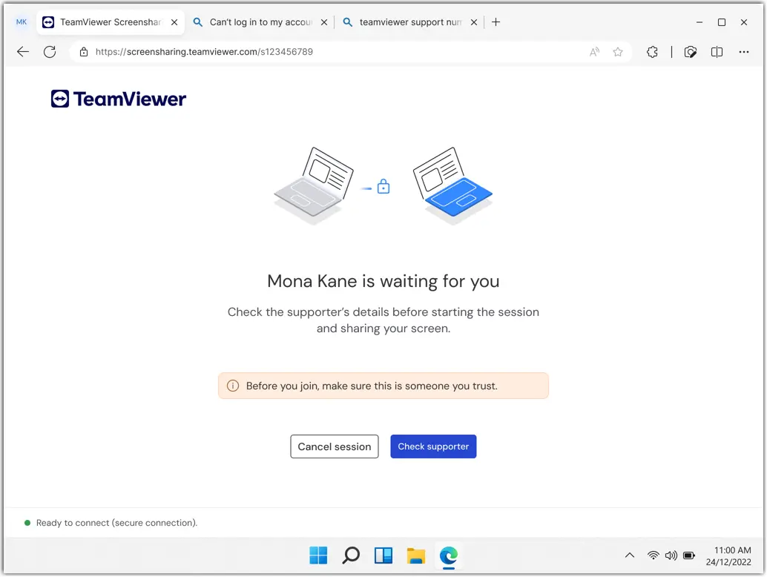Screen dimensions: 767x577
Task: Open taskbar Search icon
Action: pyautogui.click(x=351, y=555)
